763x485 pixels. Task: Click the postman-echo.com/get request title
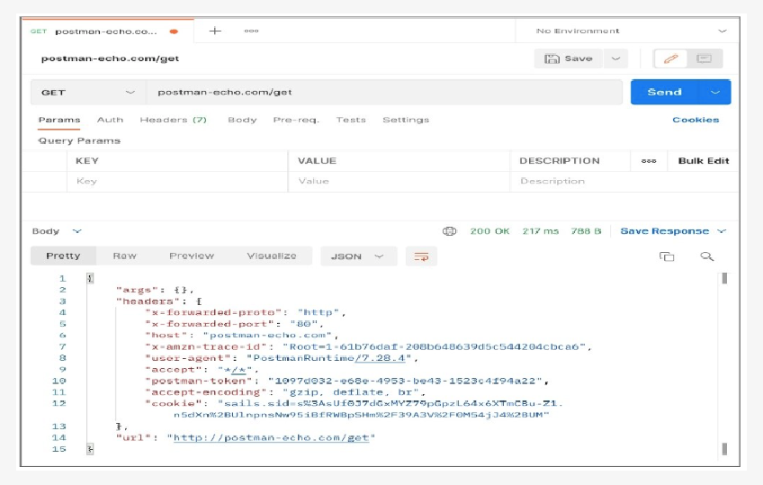(x=110, y=58)
